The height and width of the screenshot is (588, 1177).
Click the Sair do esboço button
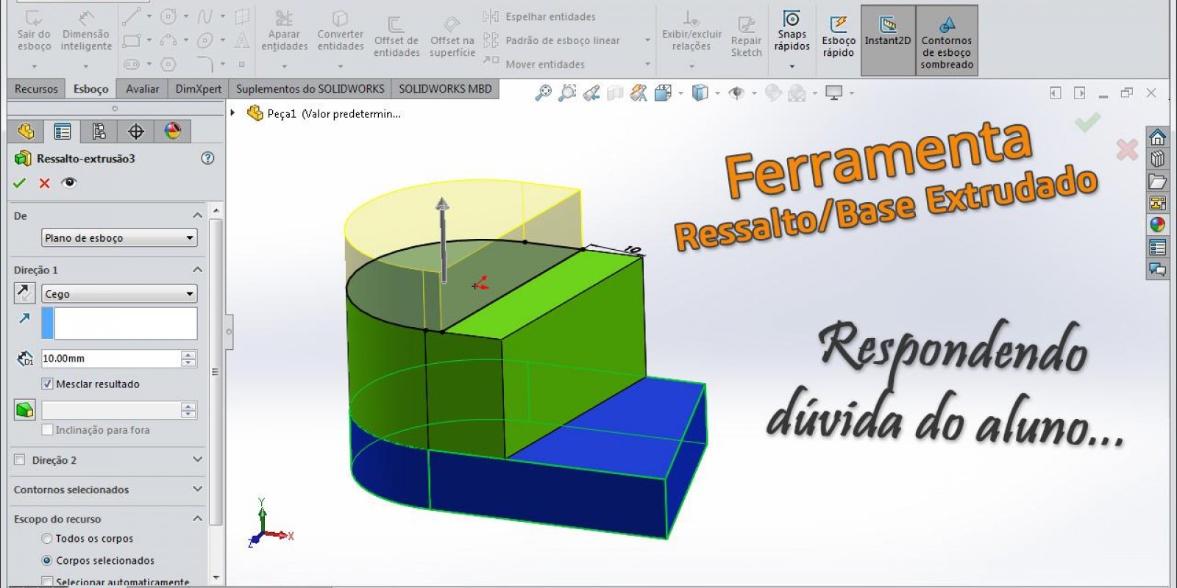click(x=34, y=33)
